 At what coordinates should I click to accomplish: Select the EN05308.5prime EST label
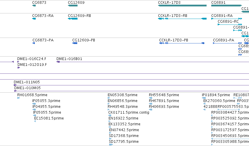[122, 95]
